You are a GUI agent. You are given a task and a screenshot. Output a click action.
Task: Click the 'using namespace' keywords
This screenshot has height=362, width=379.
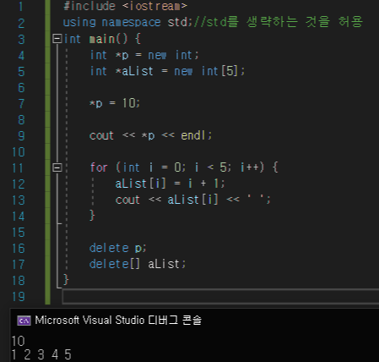click(x=111, y=22)
